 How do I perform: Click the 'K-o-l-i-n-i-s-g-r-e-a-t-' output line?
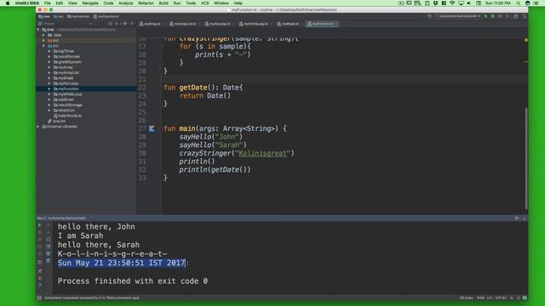point(112,254)
